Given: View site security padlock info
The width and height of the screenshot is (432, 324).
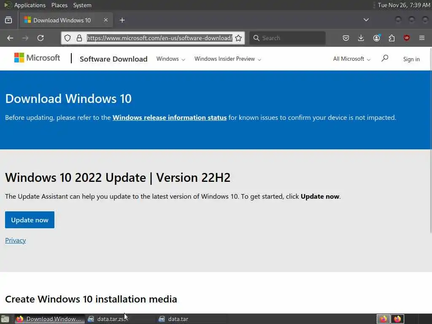Looking at the screenshot, I should point(79,38).
